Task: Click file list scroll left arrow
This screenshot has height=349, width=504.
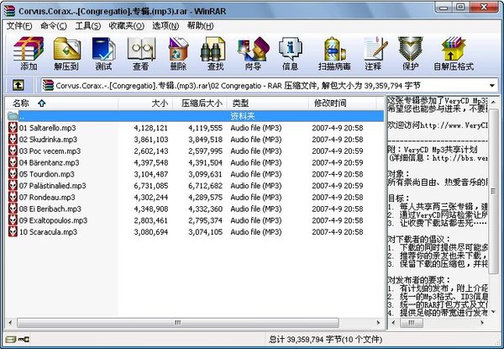Action: click(10, 323)
